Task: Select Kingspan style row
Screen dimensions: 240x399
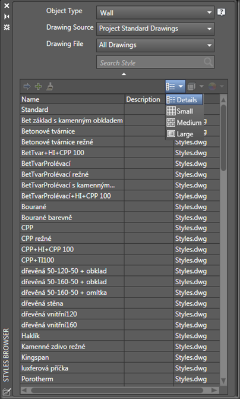Action: click(x=72, y=357)
